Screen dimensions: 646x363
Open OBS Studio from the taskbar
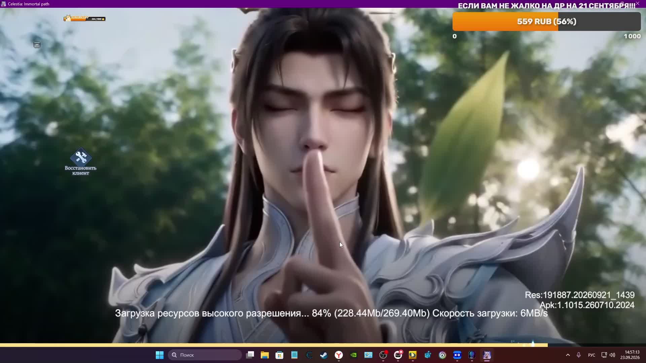click(383, 355)
